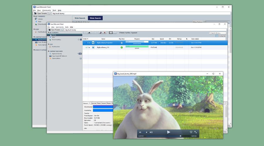Click the truck/launch toolbar icon

pos(89,33)
